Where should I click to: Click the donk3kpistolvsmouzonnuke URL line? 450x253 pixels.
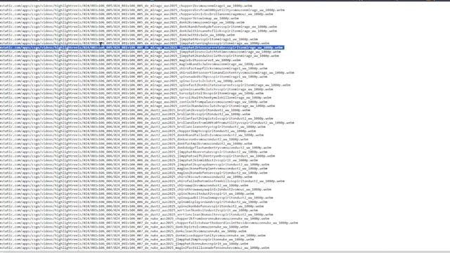coord(124,227)
